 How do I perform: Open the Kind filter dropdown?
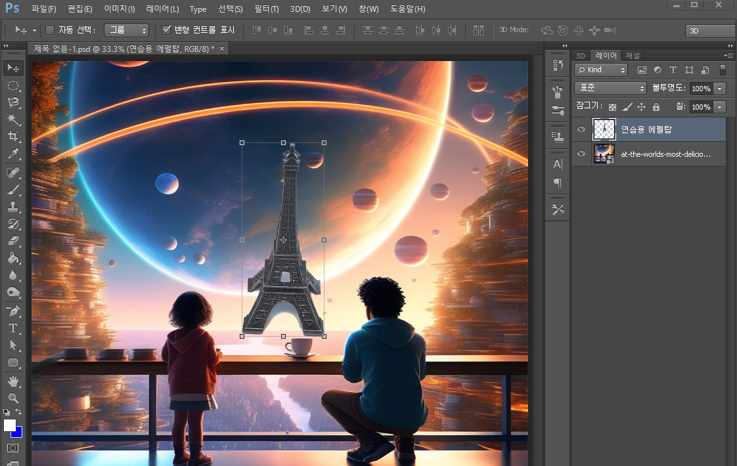click(601, 70)
